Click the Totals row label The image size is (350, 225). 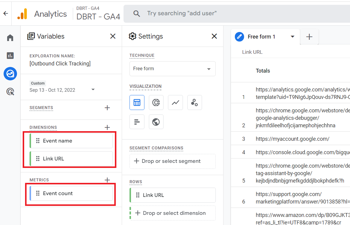pos(263,71)
